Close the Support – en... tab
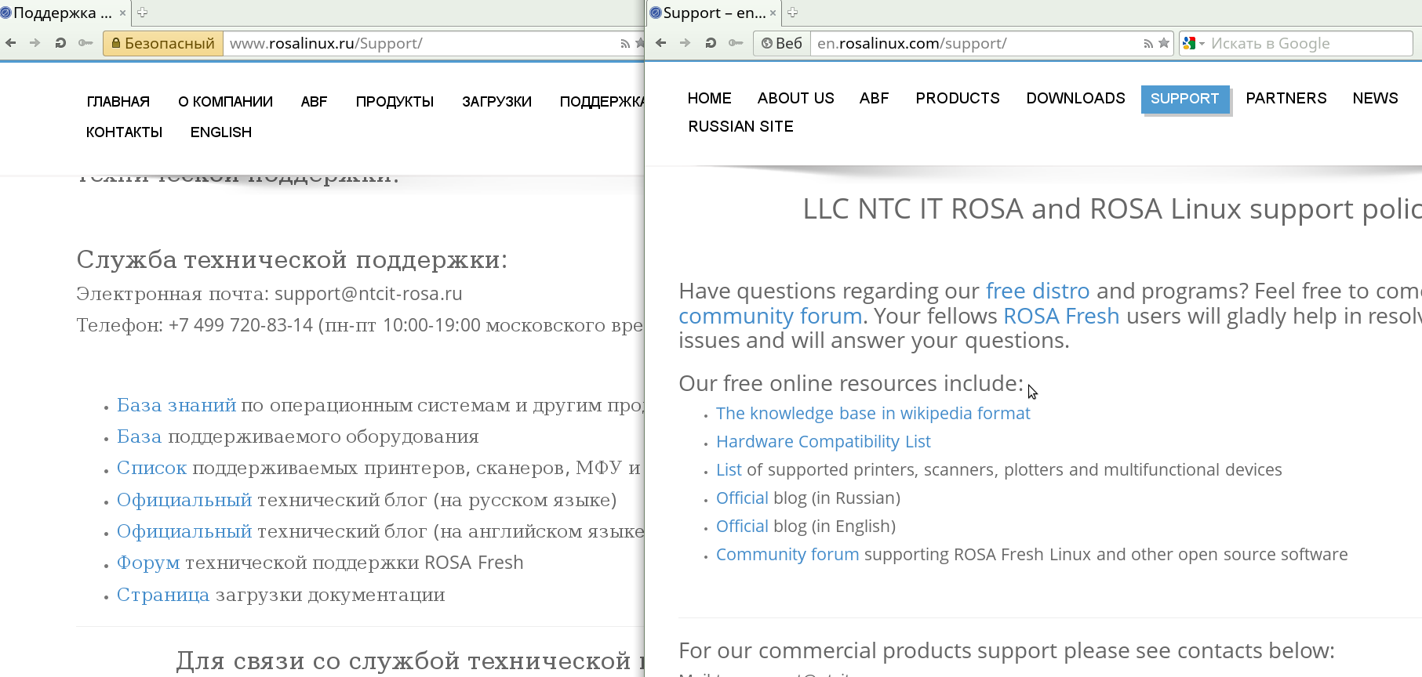This screenshot has height=677, width=1422. pyautogui.click(x=773, y=13)
